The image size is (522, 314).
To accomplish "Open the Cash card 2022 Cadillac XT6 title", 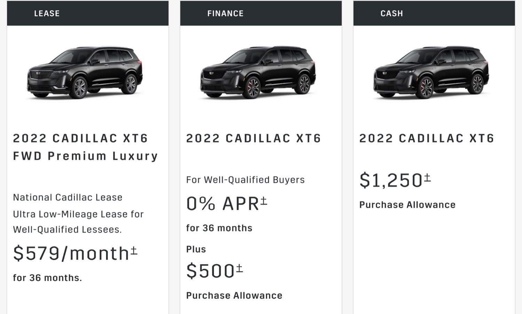I will click(427, 138).
